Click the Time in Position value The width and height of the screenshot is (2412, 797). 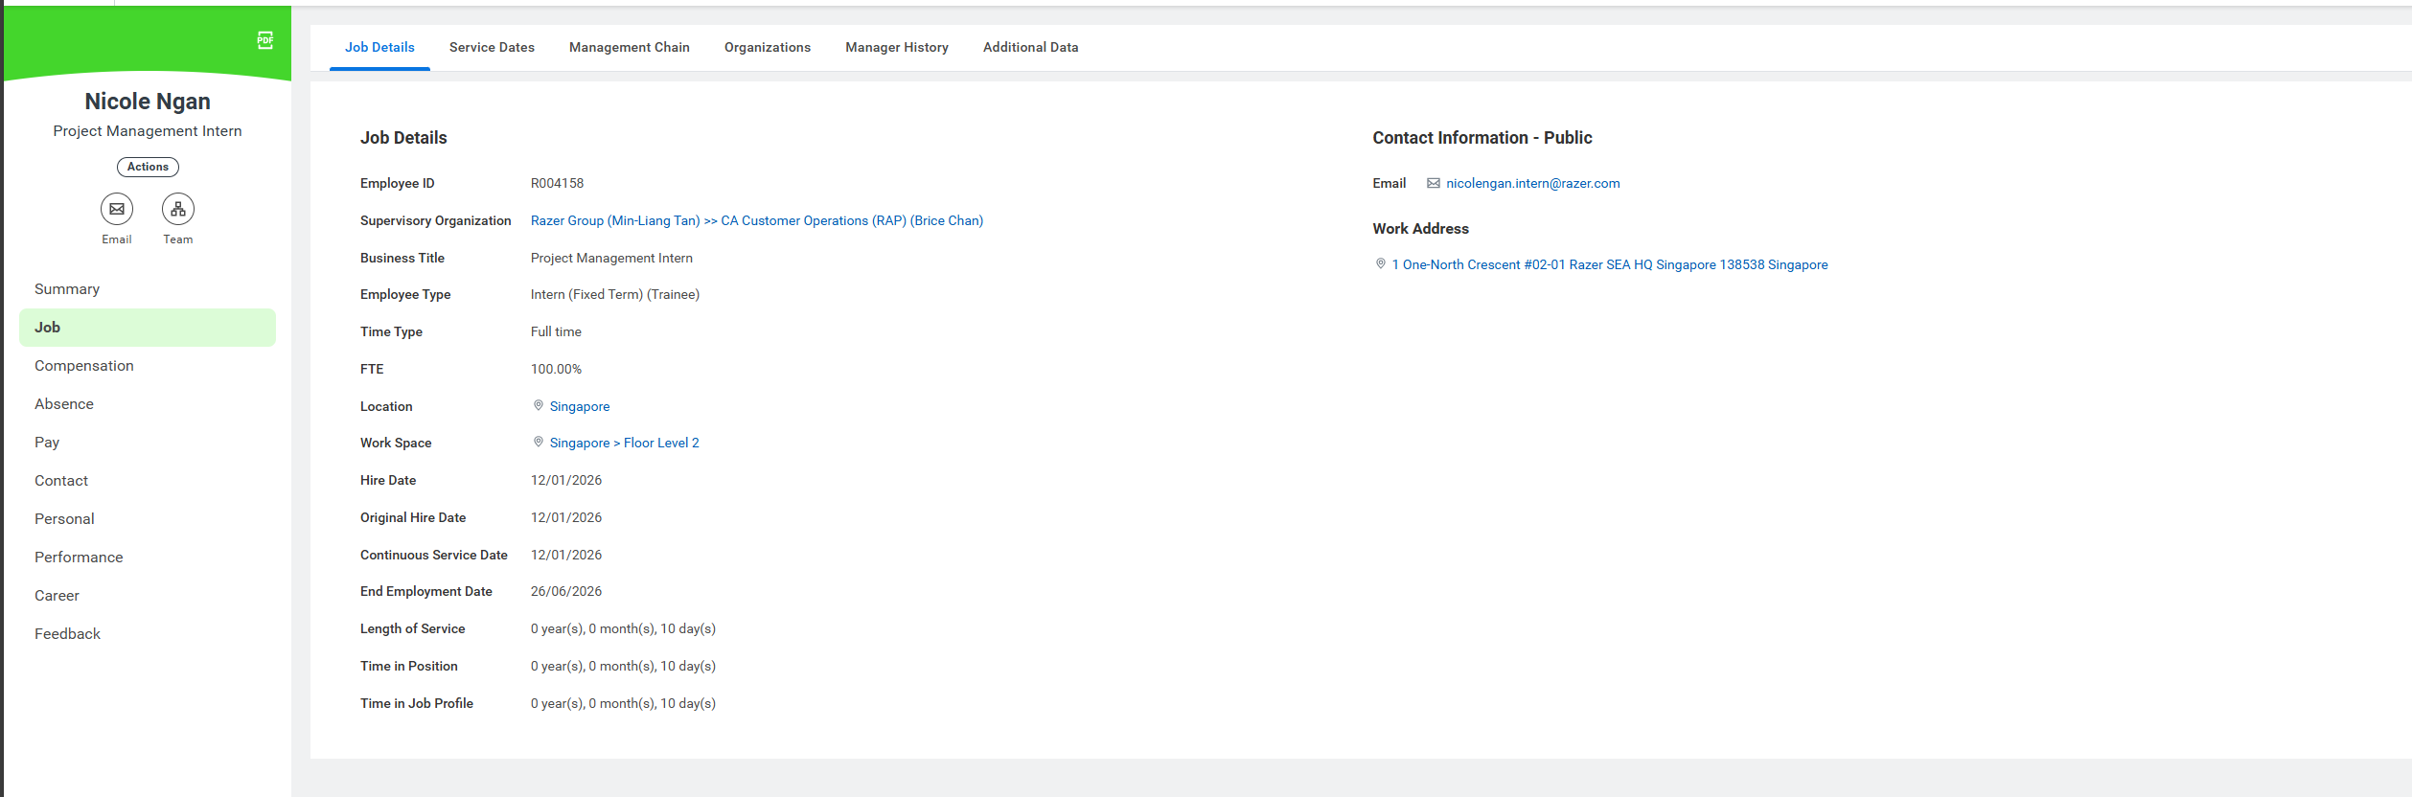(623, 666)
